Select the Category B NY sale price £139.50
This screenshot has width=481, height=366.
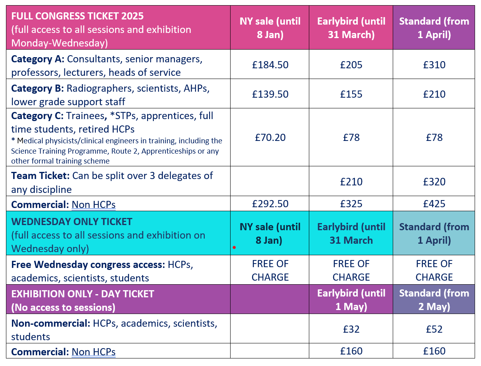pos(270,94)
